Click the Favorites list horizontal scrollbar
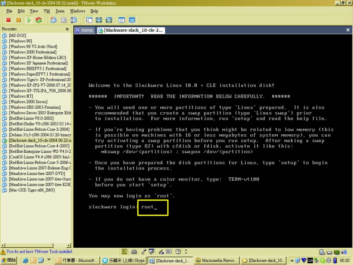 coord(29,245)
